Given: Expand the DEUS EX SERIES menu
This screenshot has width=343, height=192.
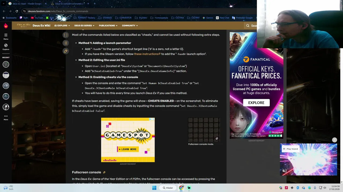Looking at the screenshot, I should coord(84,26).
